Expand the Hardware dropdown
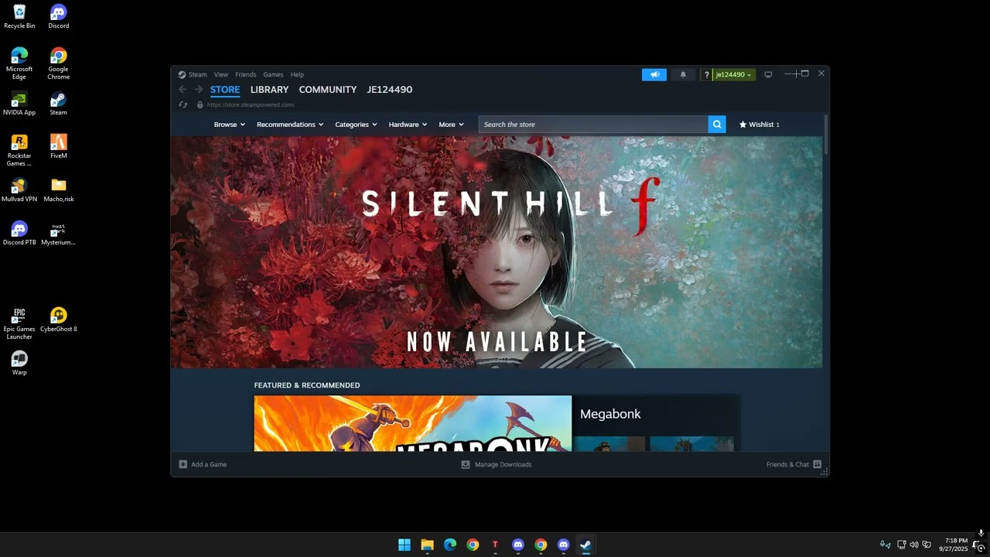Screen dimensions: 990x557 click(x=408, y=125)
